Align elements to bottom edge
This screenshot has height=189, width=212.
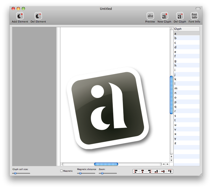click(156, 171)
